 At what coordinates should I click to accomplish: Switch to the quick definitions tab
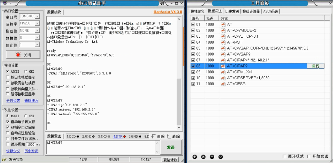(197, 11)
